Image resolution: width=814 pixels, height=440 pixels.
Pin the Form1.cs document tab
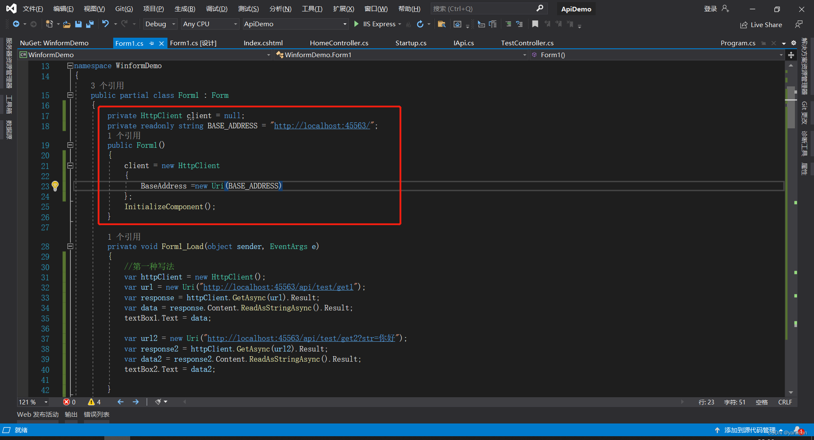pos(151,43)
